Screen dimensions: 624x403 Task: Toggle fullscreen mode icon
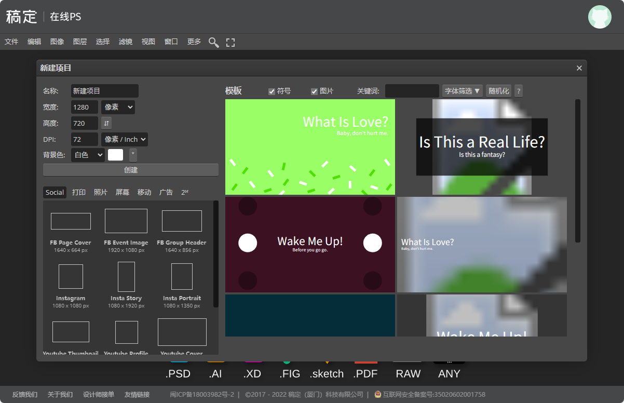(230, 42)
